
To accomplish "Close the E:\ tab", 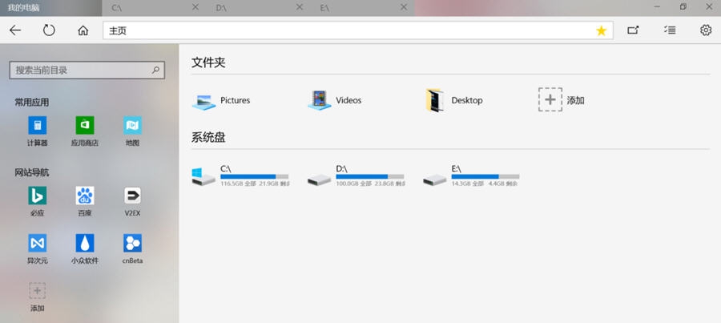I will pos(404,7).
